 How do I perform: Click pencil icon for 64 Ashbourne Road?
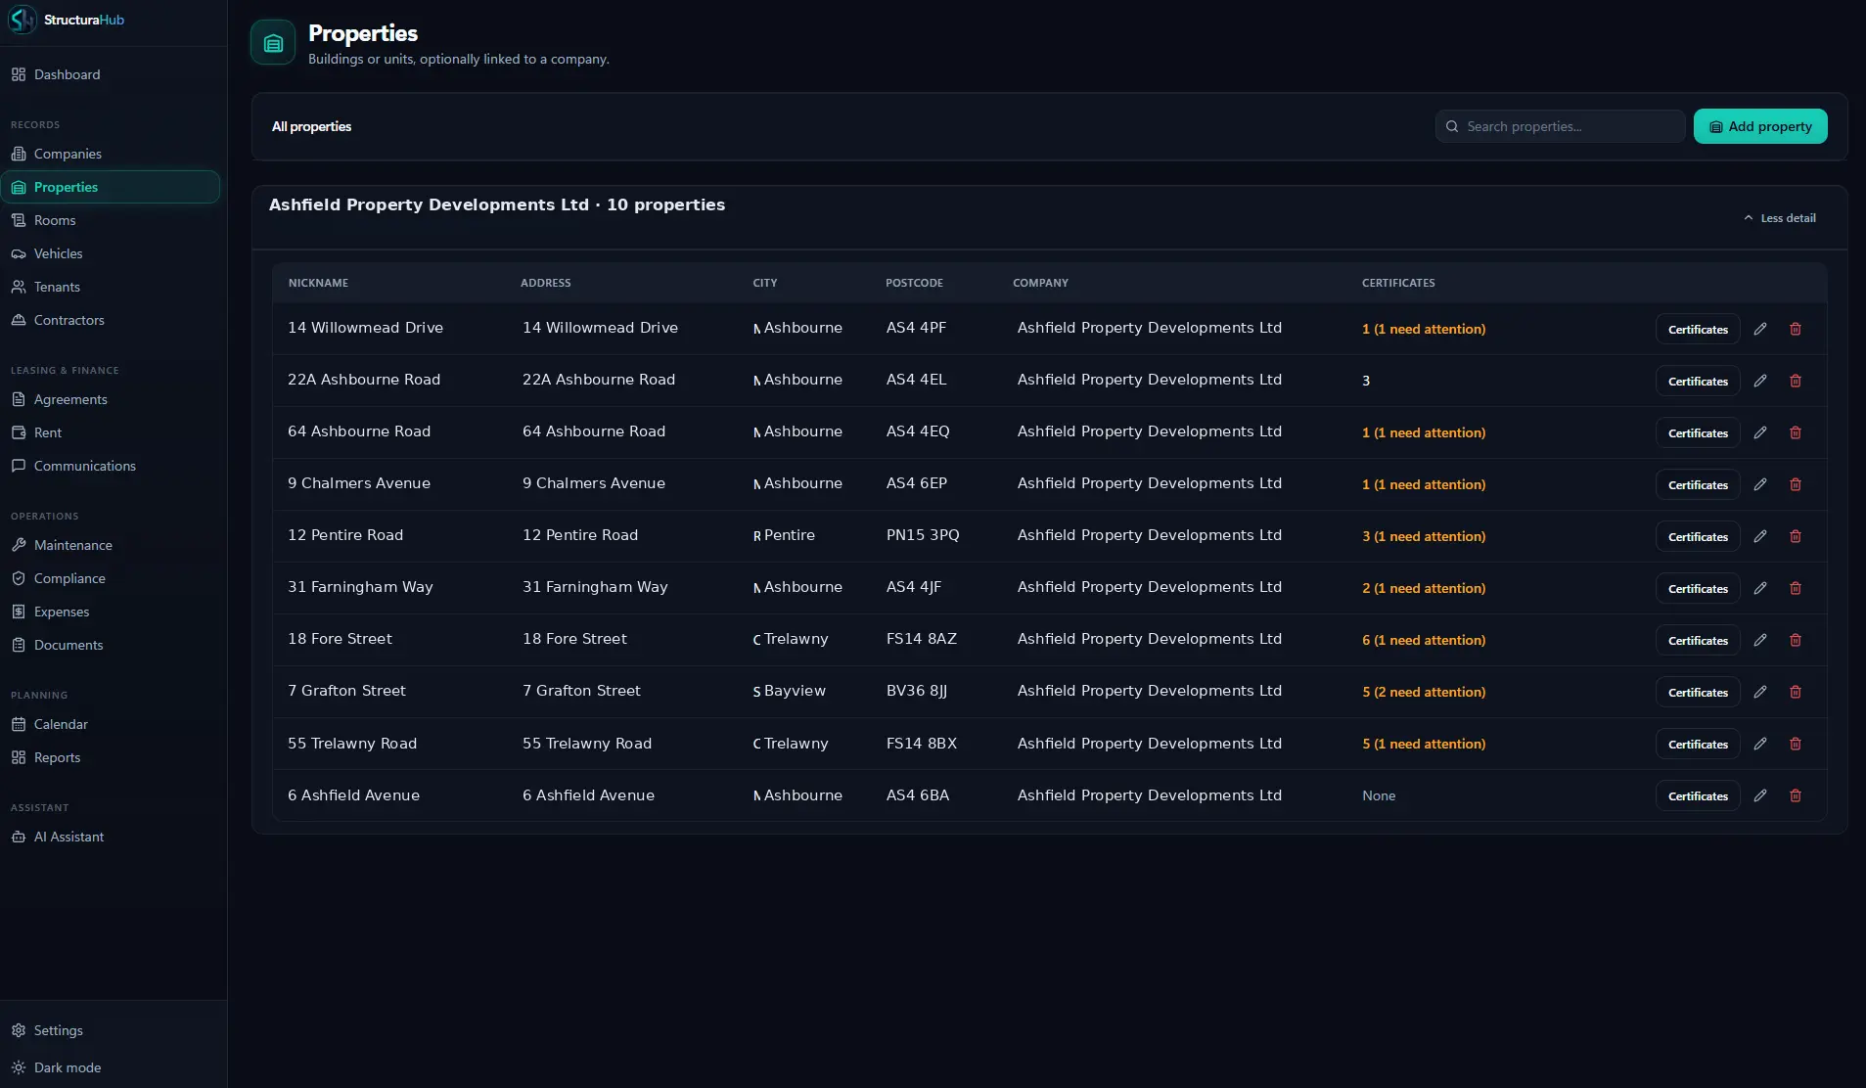pyautogui.click(x=1760, y=432)
